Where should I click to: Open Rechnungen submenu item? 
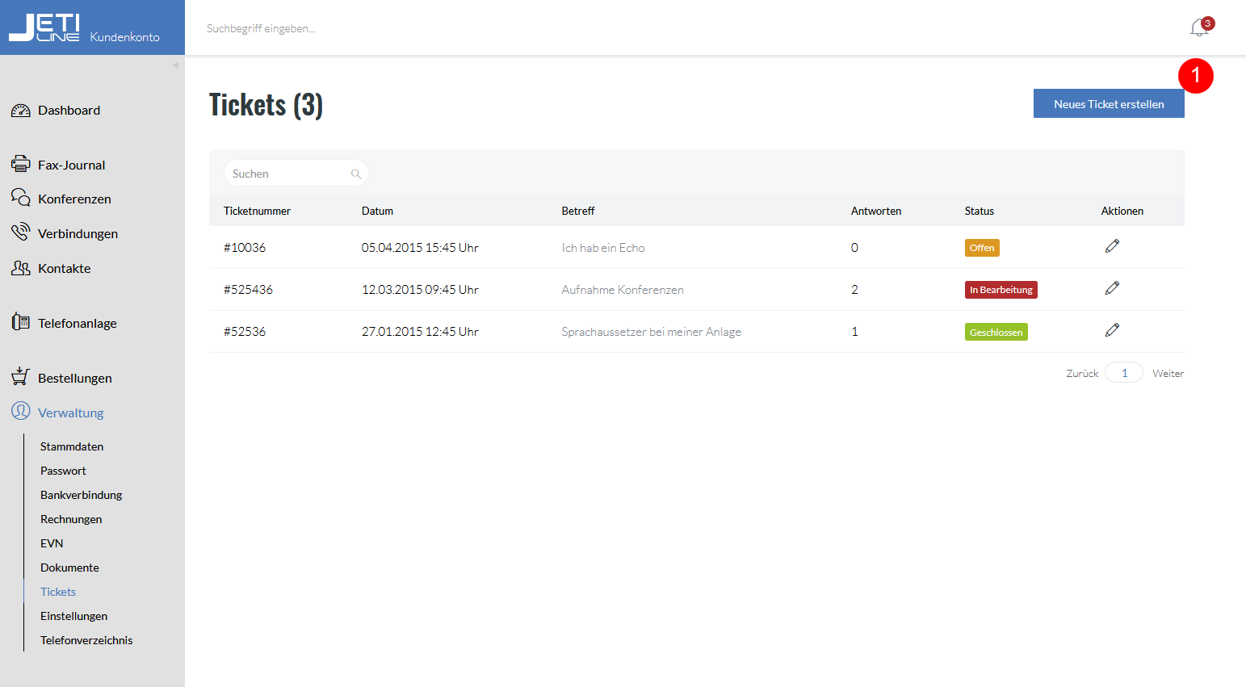pos(71,519)
